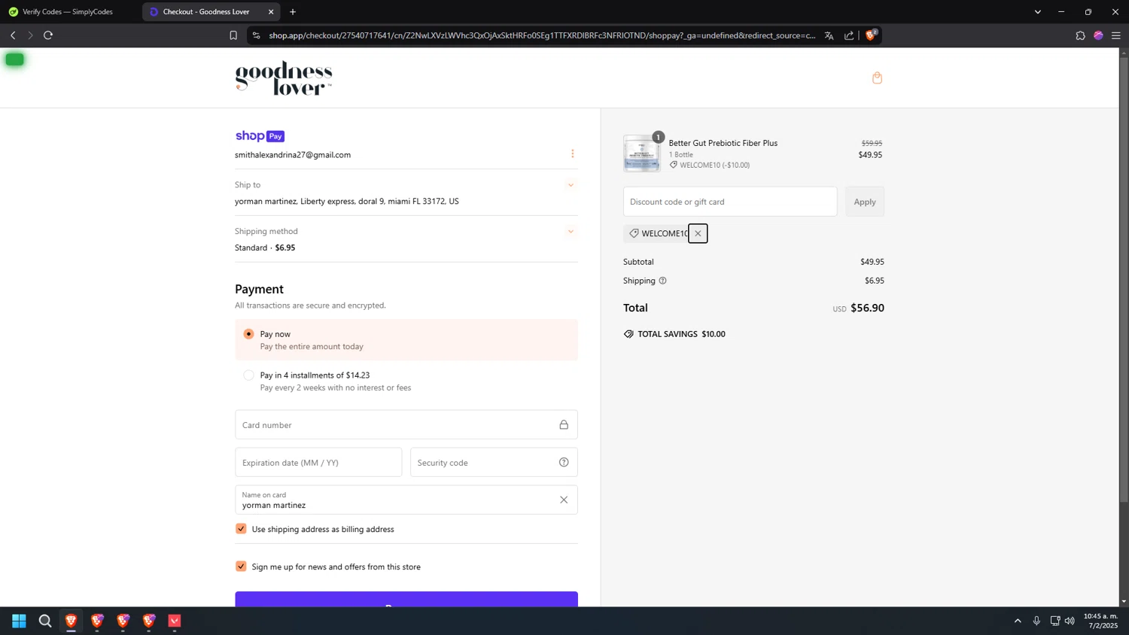Viewport: 1129px width, 635px height.
Task: Open a new browser tab
Action: [293, 12]
